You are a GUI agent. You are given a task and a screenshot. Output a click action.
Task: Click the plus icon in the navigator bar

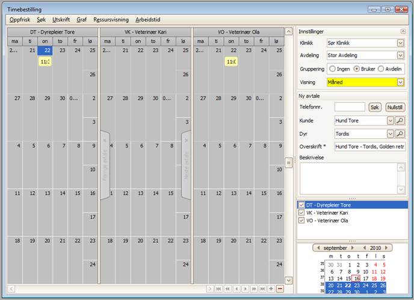[271, 289]
